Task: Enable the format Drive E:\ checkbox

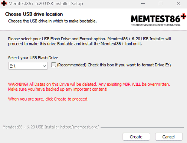Action: (x=54, y=65)
